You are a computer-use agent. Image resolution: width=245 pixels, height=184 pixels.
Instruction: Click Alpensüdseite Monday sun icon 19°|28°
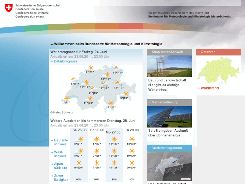pos(114,163)
